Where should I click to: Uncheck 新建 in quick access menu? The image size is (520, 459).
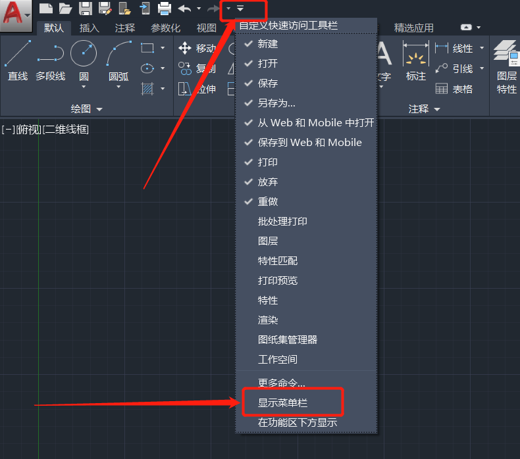[x=306, y=44]
